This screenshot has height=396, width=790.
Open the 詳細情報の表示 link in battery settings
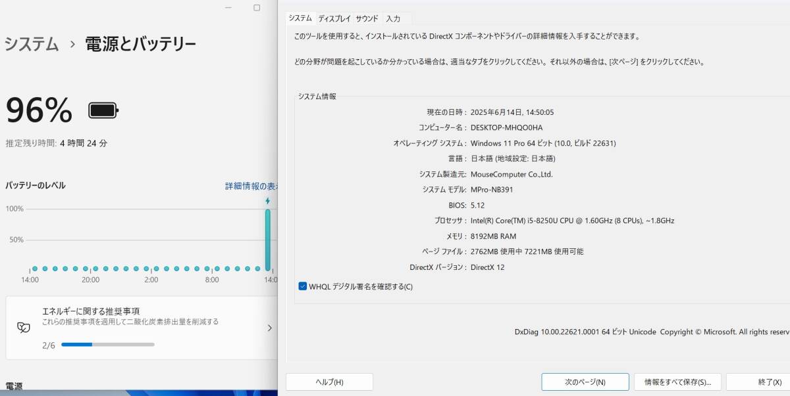[251, 186]
